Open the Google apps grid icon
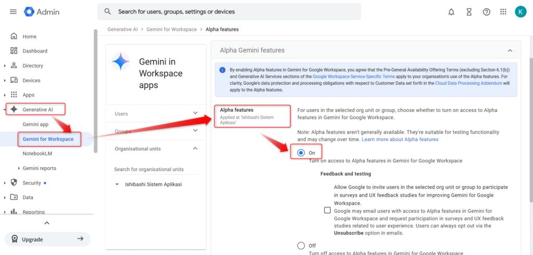This screenshot has width=533, height=255. coord(503,11)
